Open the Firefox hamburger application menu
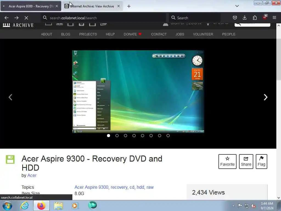This screenshot has width=281, height=211. pyautogui.click(x=274, y=18)
